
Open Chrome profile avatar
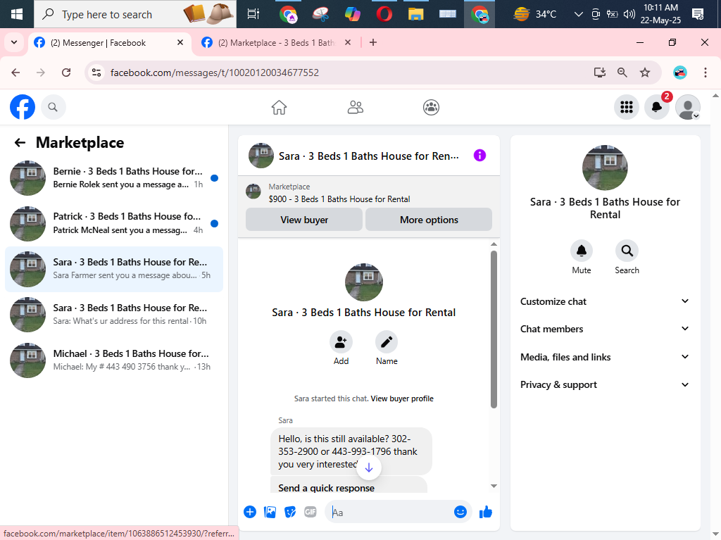coord(680,73)
